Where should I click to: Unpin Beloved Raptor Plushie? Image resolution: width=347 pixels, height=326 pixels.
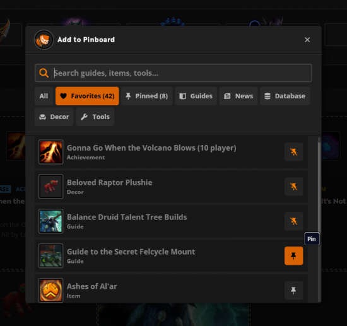[293, 187]
